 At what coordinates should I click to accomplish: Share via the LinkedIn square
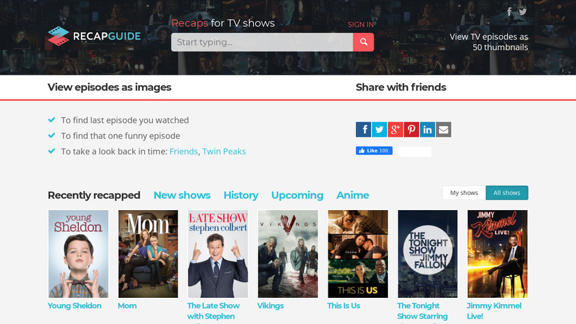click(428, 130)
